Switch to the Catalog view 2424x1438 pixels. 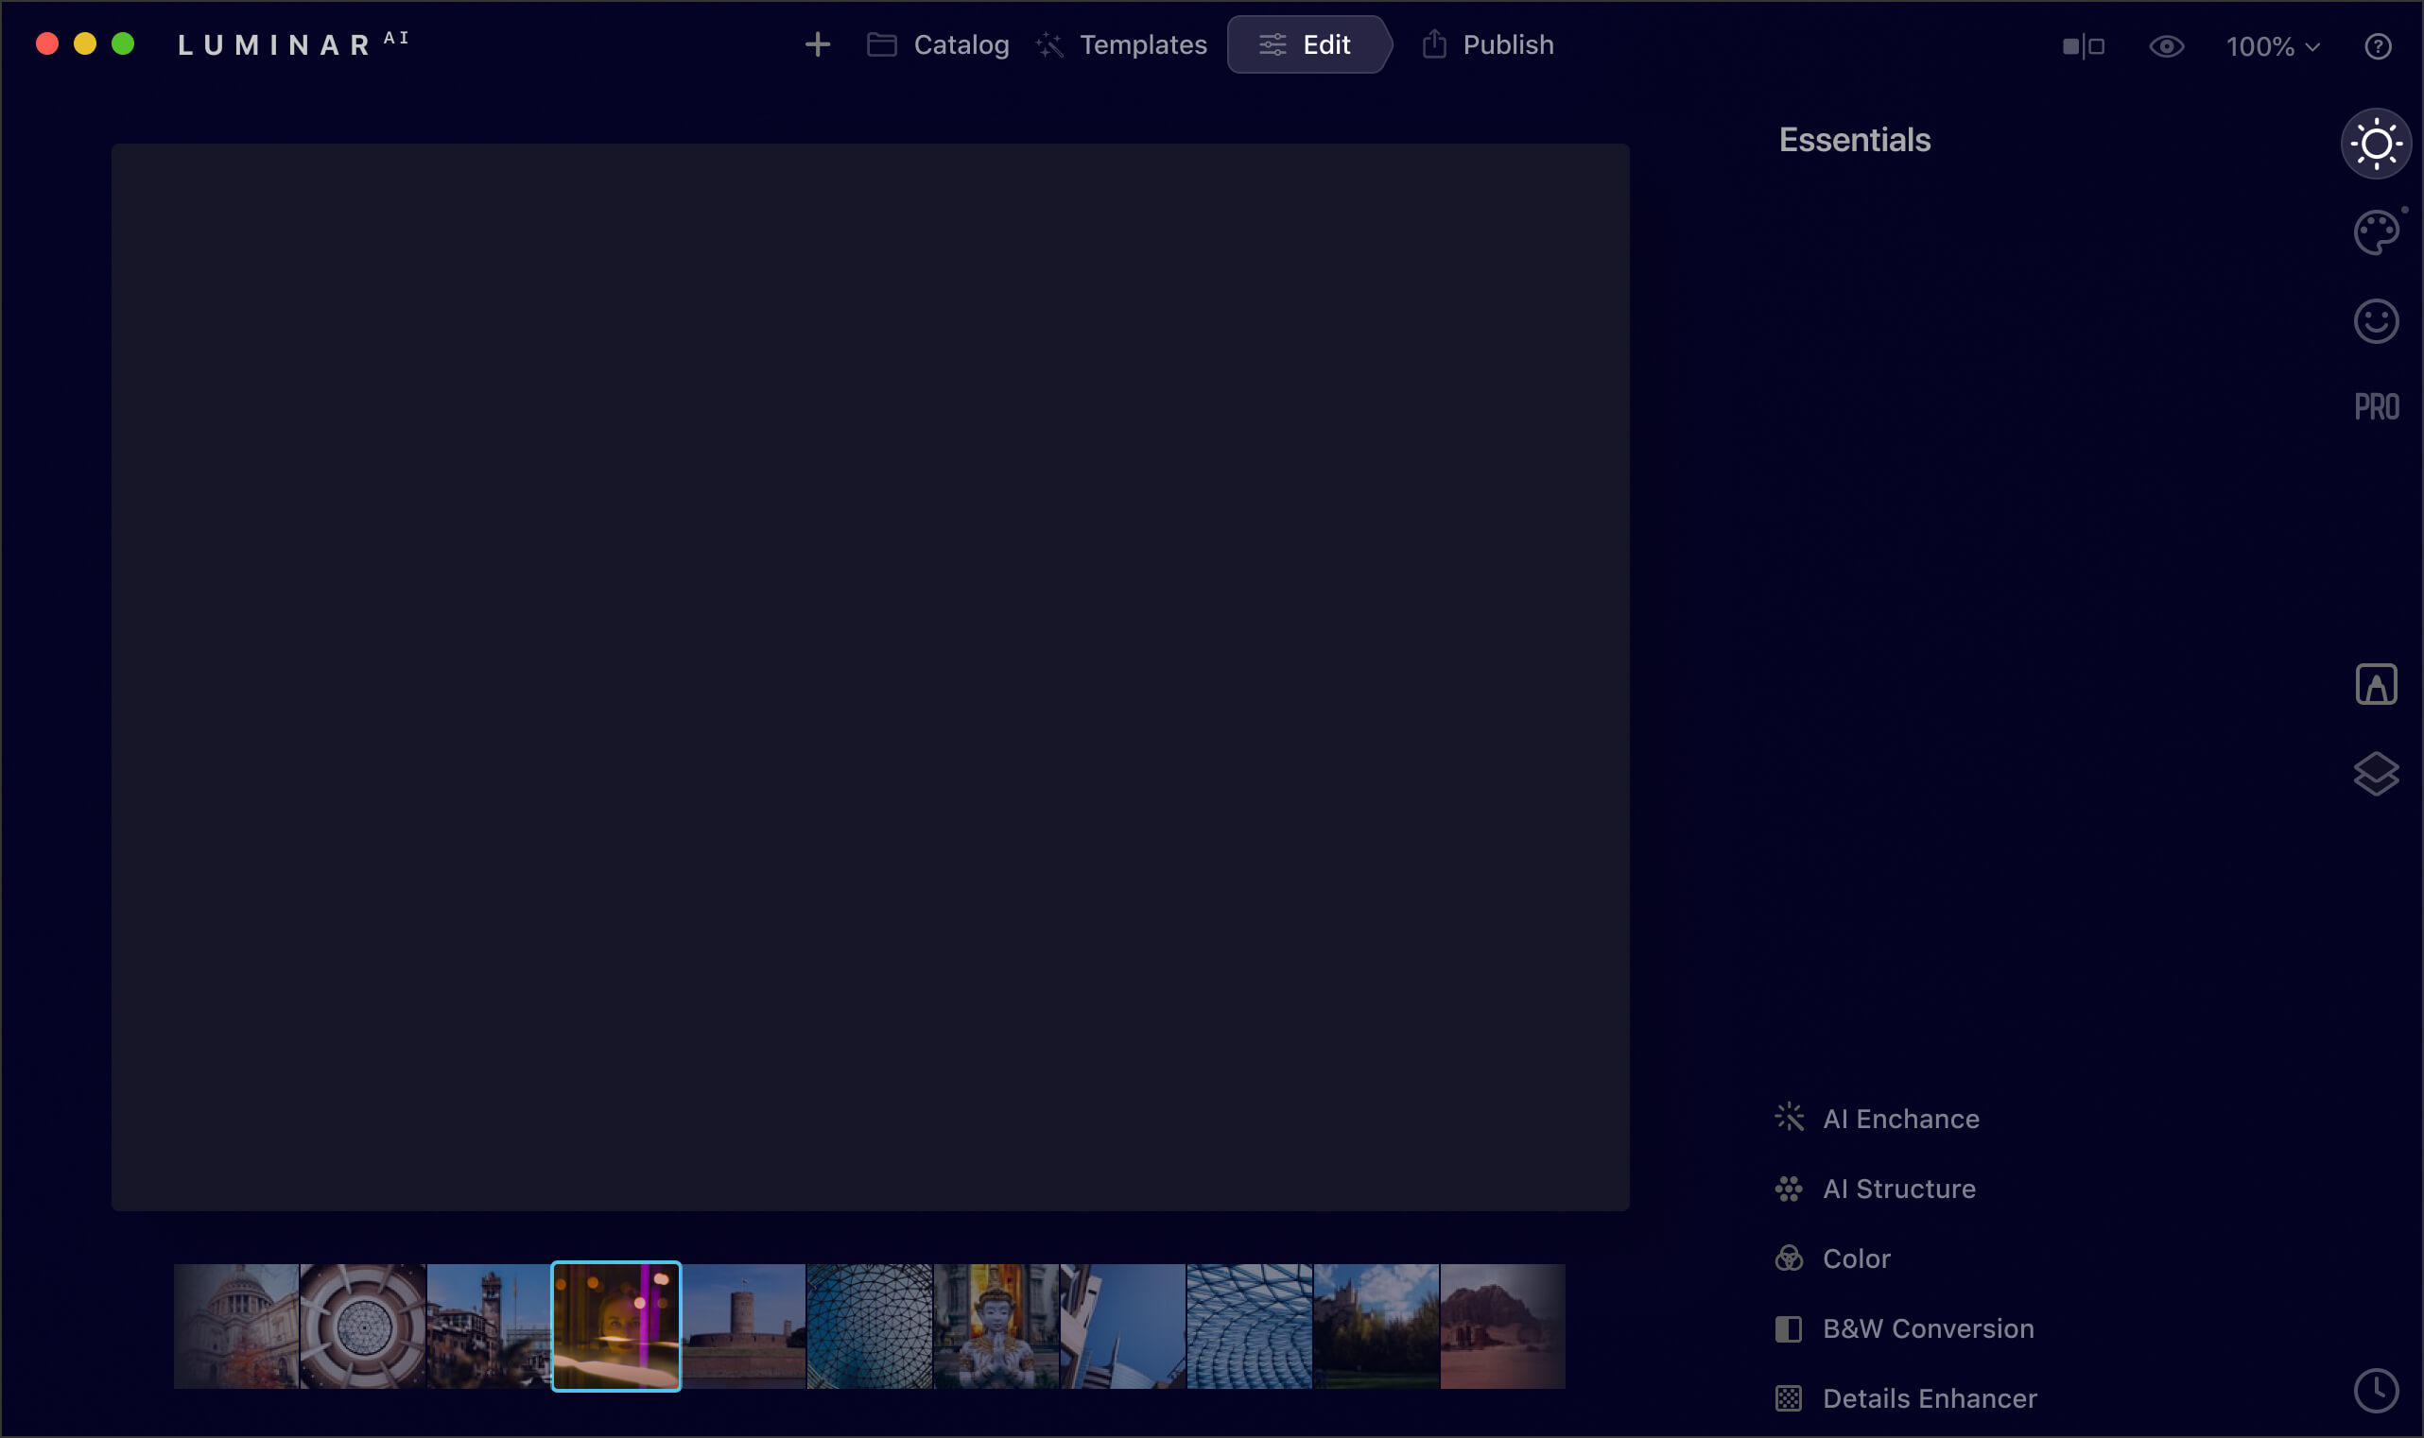(x=937, y=44)
